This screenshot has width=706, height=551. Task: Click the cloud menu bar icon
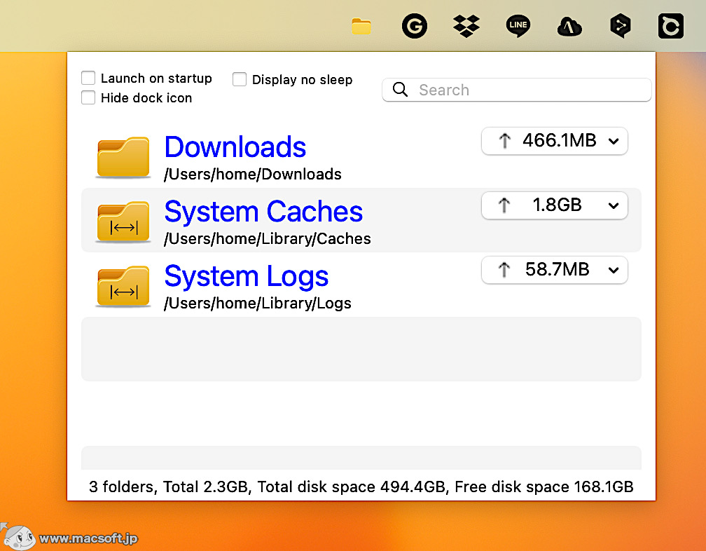tap(569, 27)
